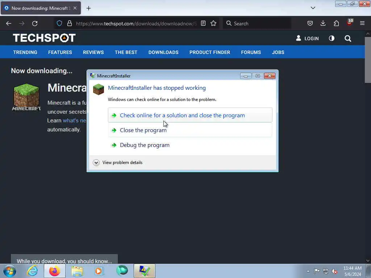Open the FEATURES menu item

tap(60, 52)
